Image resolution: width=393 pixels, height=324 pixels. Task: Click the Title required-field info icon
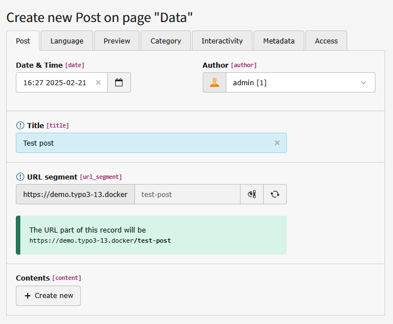tap(20, 125)
